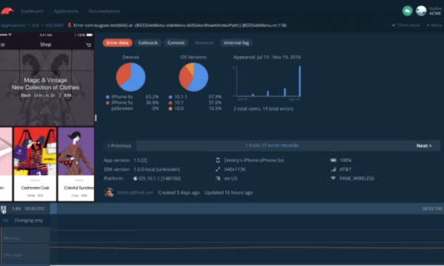Click the red error icon before title
Screen dimensions: 444x266
70,25
